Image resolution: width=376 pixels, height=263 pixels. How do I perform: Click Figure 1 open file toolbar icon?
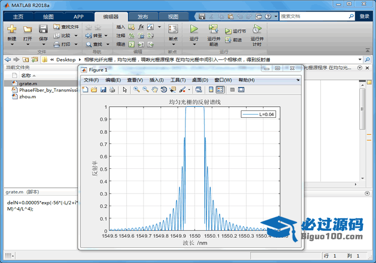point(94,89)
